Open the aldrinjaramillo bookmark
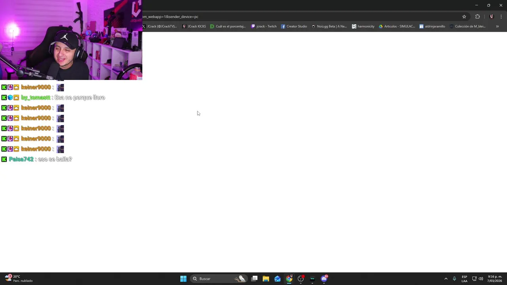 click(x=432, y=27)
